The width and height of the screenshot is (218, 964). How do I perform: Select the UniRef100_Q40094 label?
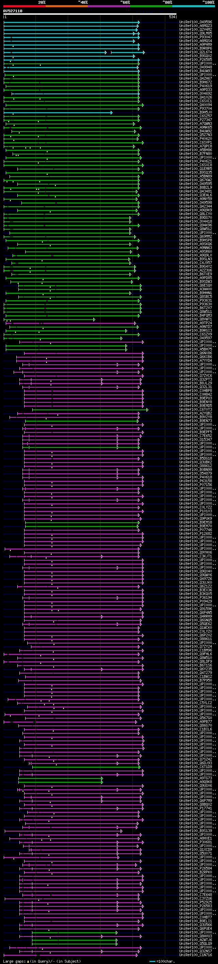(196, 105)
